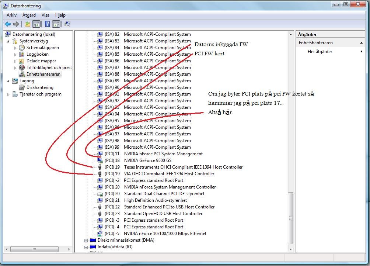Toggle the show/hide console tree icon
Viewport: 370px width, 266px height.
point(36,24)
